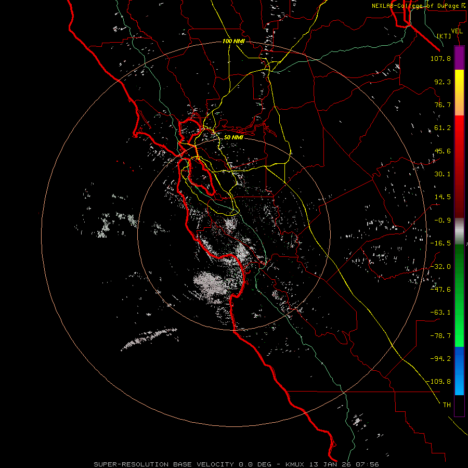The width and height of the screenshot is (468, 468).
Task: Click the "50 NMI" range ring label
Action: click(x=233, y=137)
